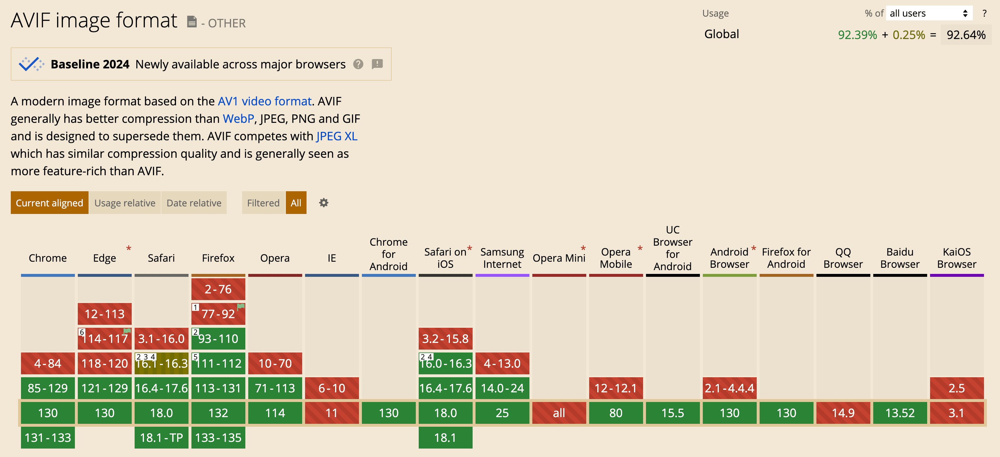Screen dimensions: 1000x457
Task: Follow the JPEG XL link
Action: (337, 136)
